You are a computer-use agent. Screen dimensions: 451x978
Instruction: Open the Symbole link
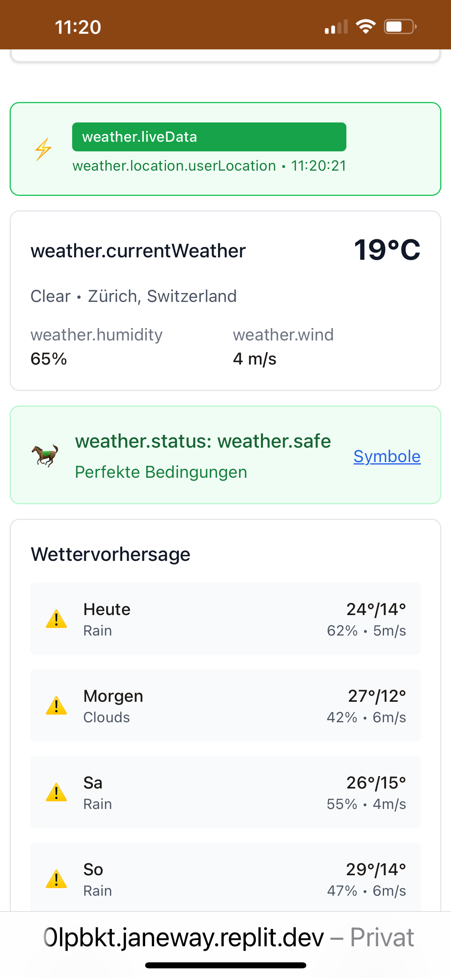coord(387,456)
